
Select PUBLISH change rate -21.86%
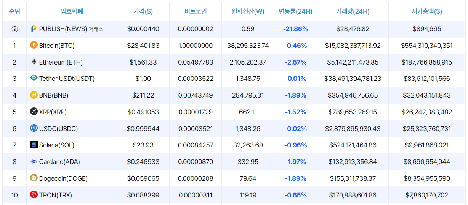pos(295,29)
